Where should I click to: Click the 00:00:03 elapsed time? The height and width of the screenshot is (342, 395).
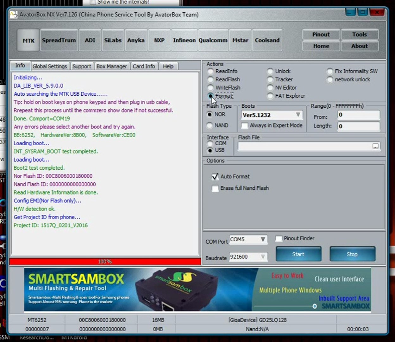(358, 329)
